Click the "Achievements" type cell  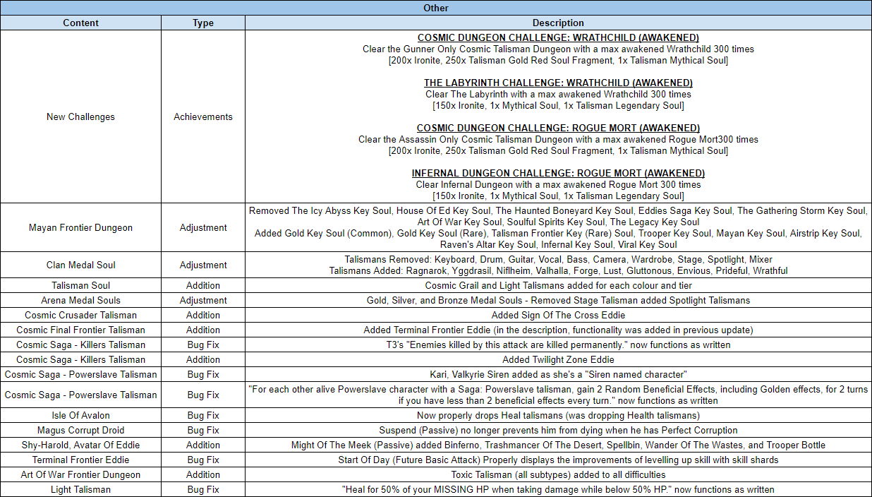(203, 116)
